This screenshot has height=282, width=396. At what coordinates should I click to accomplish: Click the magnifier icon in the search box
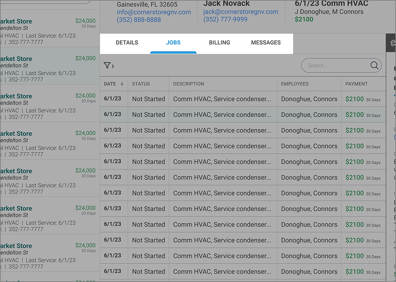click(x=374, y=66)
